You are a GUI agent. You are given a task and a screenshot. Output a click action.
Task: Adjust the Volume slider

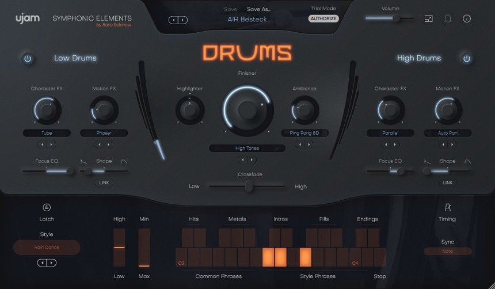tap(390, 18)
